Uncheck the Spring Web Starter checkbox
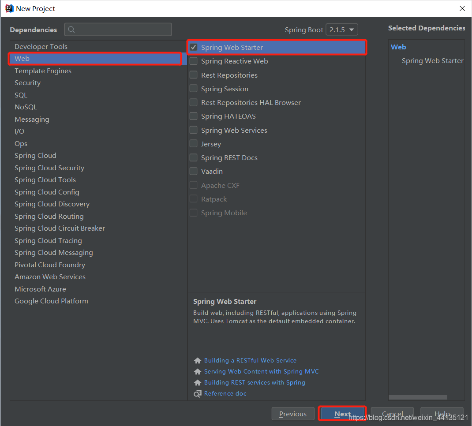 [x=194, y=47]
